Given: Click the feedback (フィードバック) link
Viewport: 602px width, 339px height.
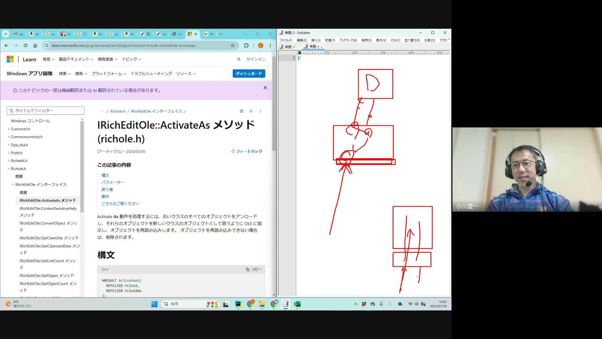Looking at the screenshot, I should point(247,151).
